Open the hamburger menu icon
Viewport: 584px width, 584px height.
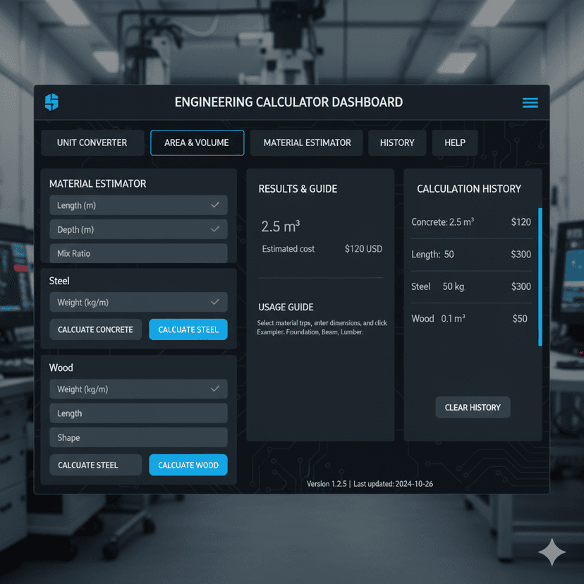530,102
